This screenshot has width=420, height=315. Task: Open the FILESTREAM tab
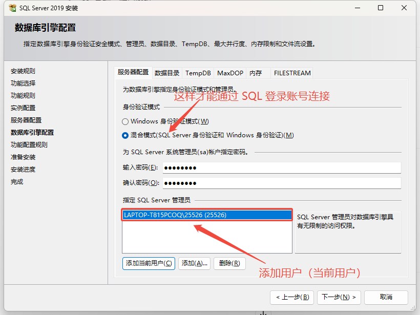coord(292,73)
